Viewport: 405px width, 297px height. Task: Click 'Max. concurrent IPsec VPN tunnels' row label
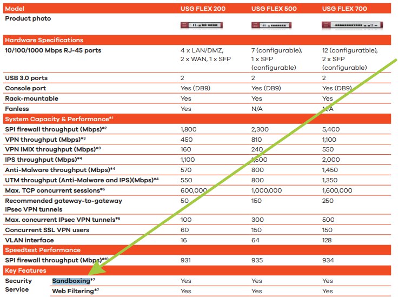coord(63,220)
